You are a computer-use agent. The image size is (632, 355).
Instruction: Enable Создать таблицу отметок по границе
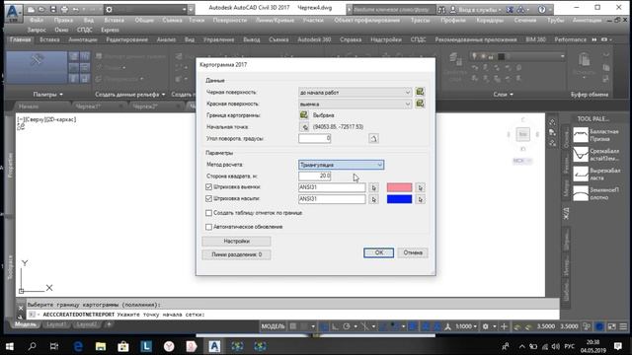(x=208, y=213)
